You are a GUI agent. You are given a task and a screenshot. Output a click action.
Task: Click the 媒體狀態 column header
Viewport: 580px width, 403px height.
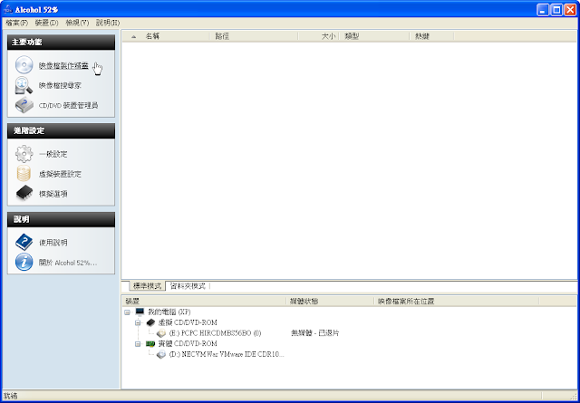(331, 302)
